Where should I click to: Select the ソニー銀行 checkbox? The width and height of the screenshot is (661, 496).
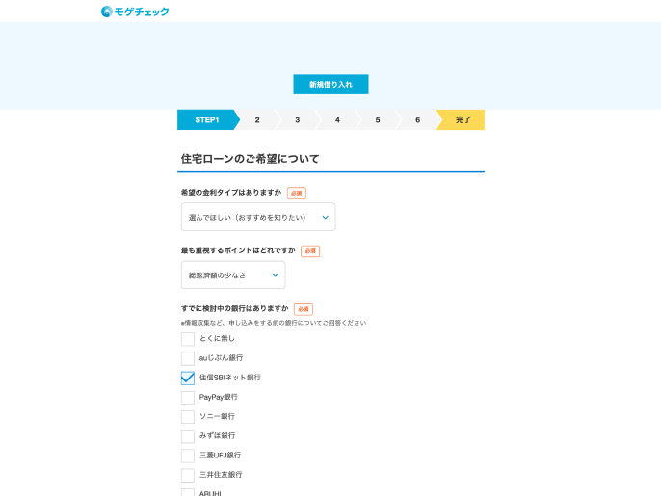coord(188,417)
